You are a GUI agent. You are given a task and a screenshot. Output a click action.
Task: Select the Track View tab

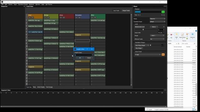click(29, 87)
